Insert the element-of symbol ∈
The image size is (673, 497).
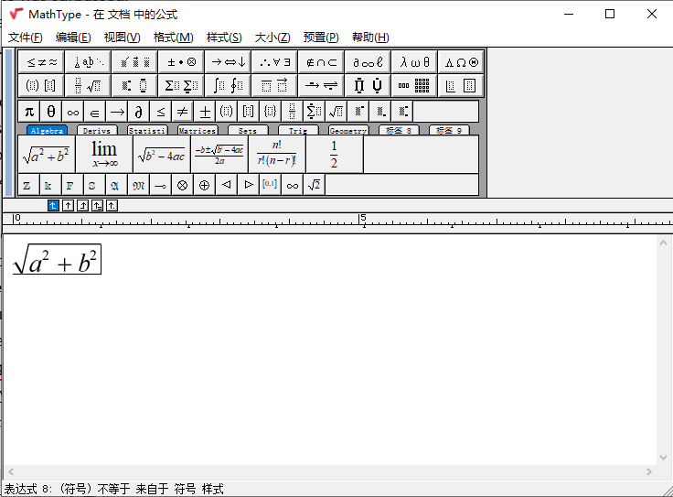(x=95, y=112)
